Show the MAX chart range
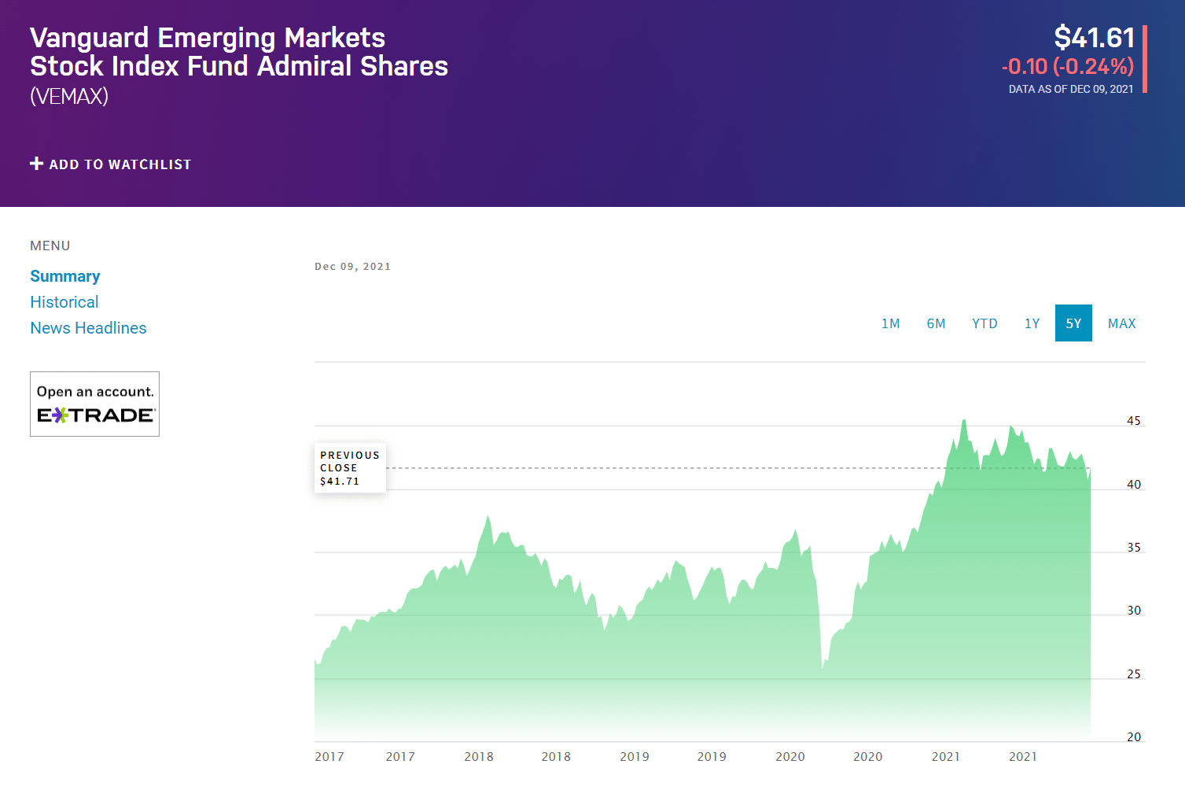Image resolution: width=1185 pixels, height=801 pixels. click(1121, 323)
